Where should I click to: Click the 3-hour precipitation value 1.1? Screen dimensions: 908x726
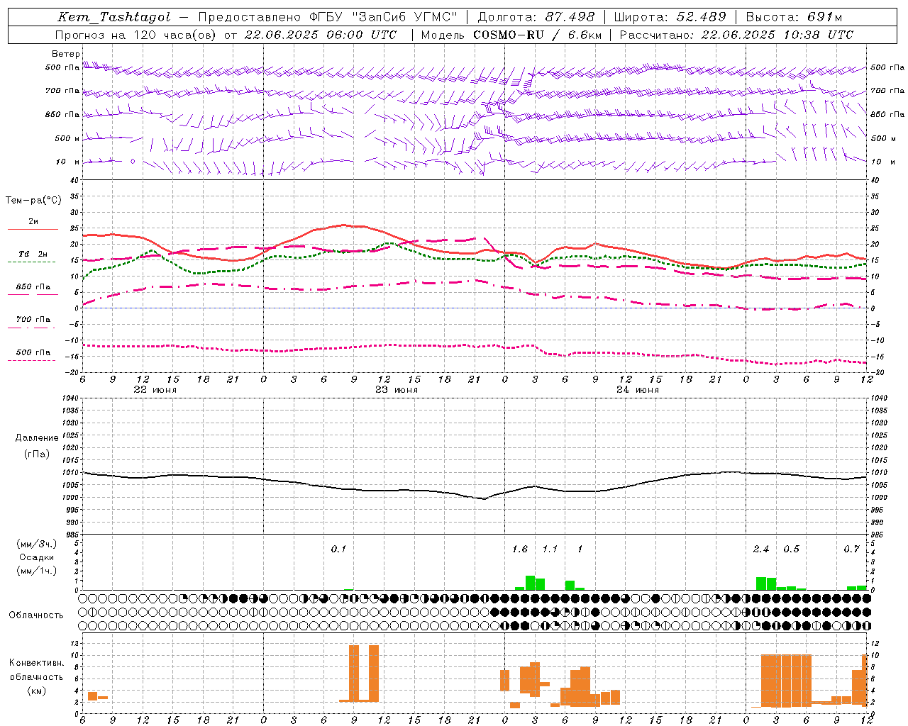coord(550,549)
